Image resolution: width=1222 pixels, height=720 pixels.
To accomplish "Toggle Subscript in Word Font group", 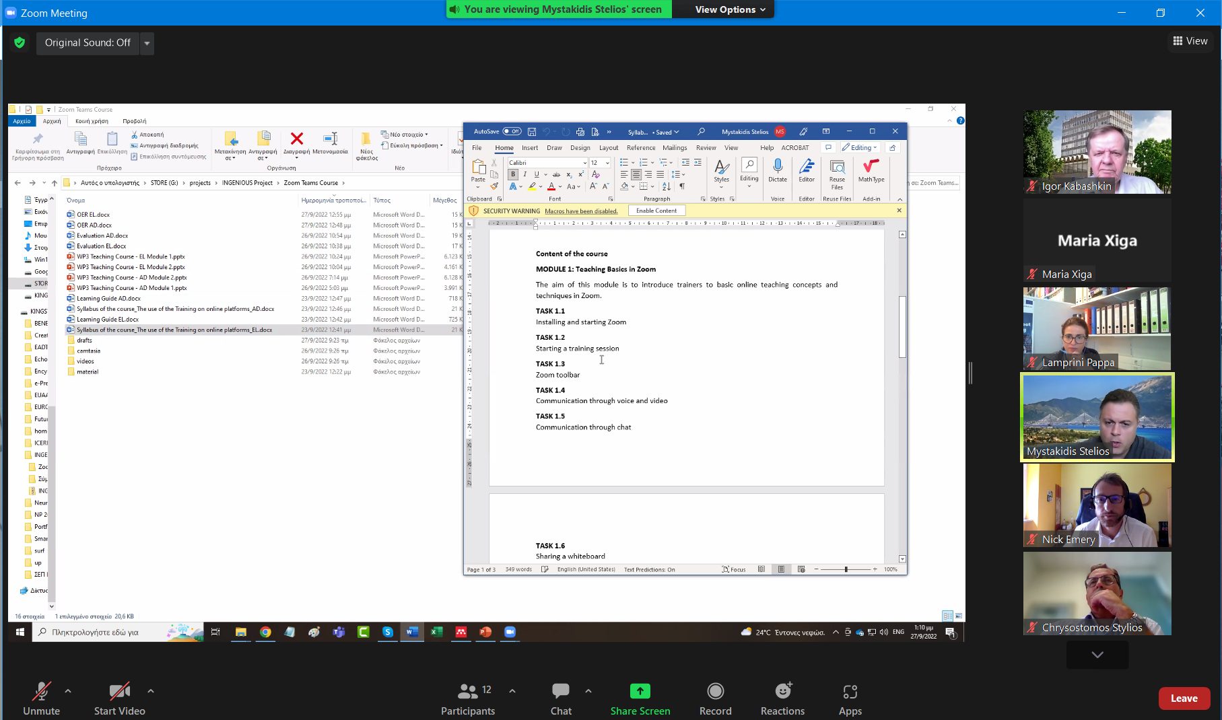I will pyautogui.click(x=569, y=174).
